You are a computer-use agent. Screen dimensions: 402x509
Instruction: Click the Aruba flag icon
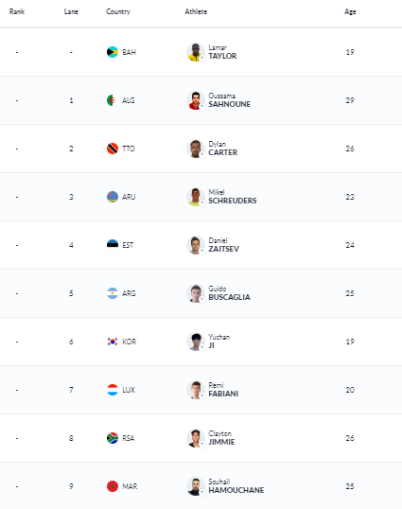113,197
